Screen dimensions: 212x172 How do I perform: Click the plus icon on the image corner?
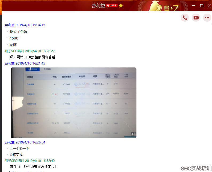(x=132, y=134)
